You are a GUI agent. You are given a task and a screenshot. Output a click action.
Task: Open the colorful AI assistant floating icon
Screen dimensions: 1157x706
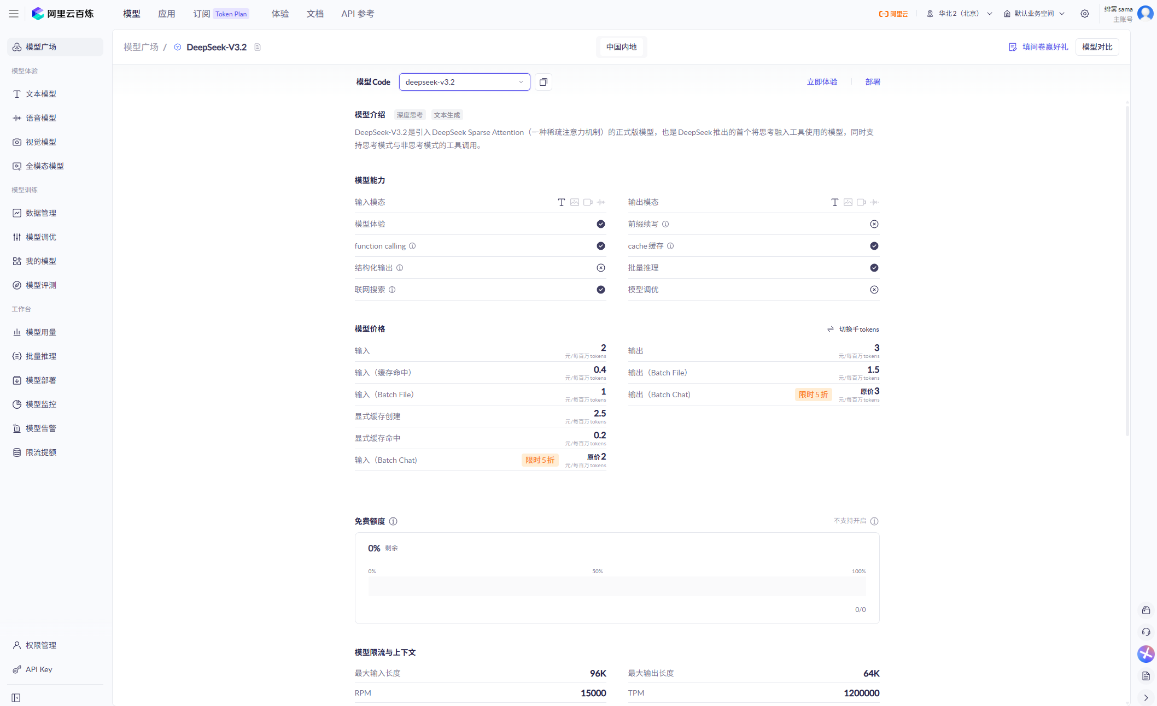[1146, 654]
